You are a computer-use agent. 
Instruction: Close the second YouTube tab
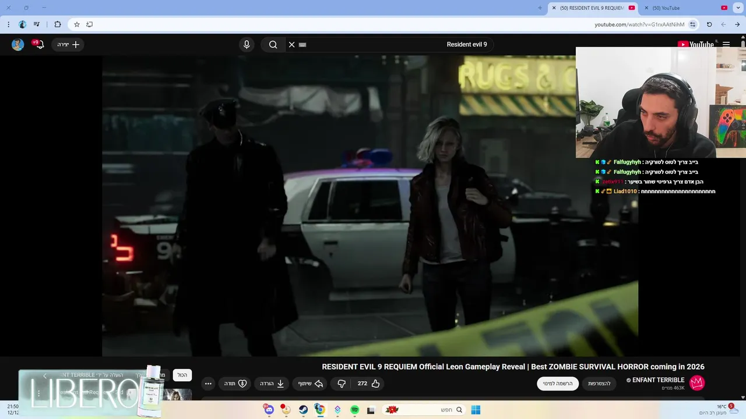pyautogui.click(x=645, y=8)
